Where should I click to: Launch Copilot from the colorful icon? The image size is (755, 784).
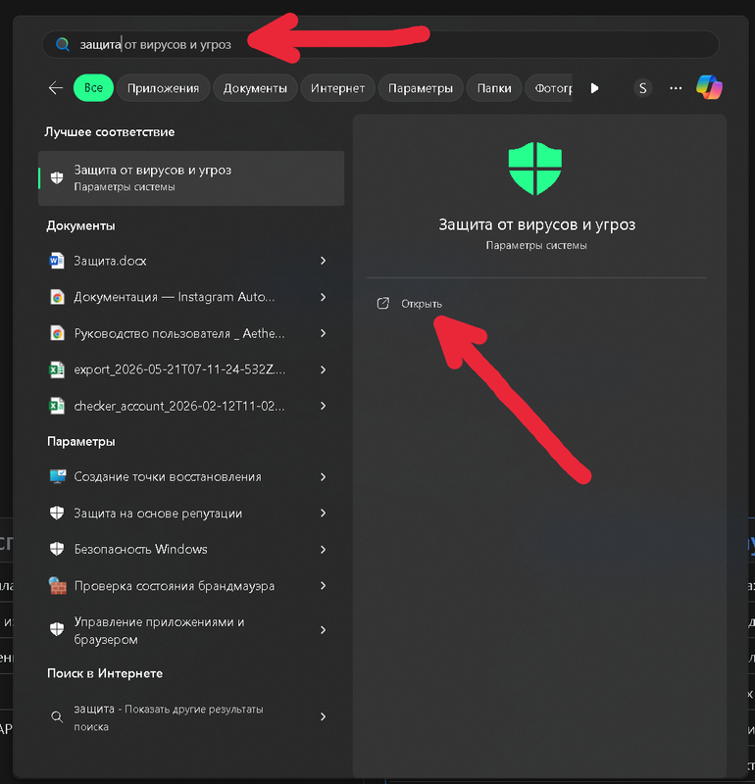point(710,87)
